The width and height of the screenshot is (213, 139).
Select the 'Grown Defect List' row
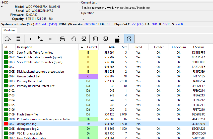pos(106,76)
